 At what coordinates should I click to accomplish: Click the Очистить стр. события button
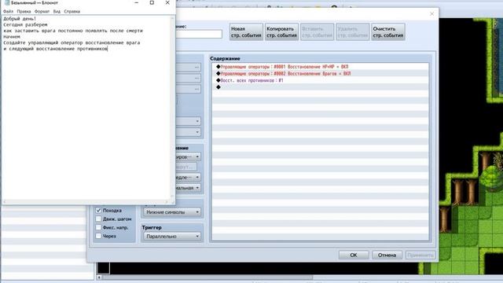387,31
